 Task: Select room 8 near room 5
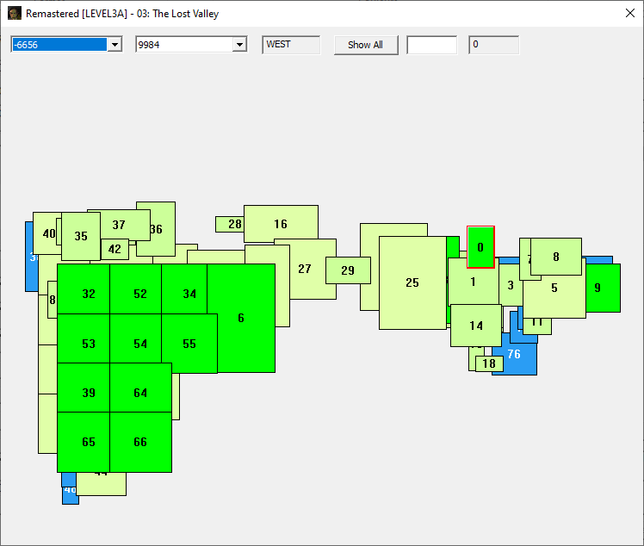click(x=556, y=257)
